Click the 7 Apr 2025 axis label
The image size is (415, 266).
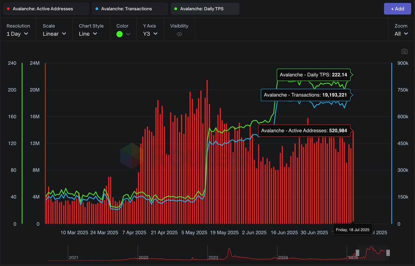(135, 233)
